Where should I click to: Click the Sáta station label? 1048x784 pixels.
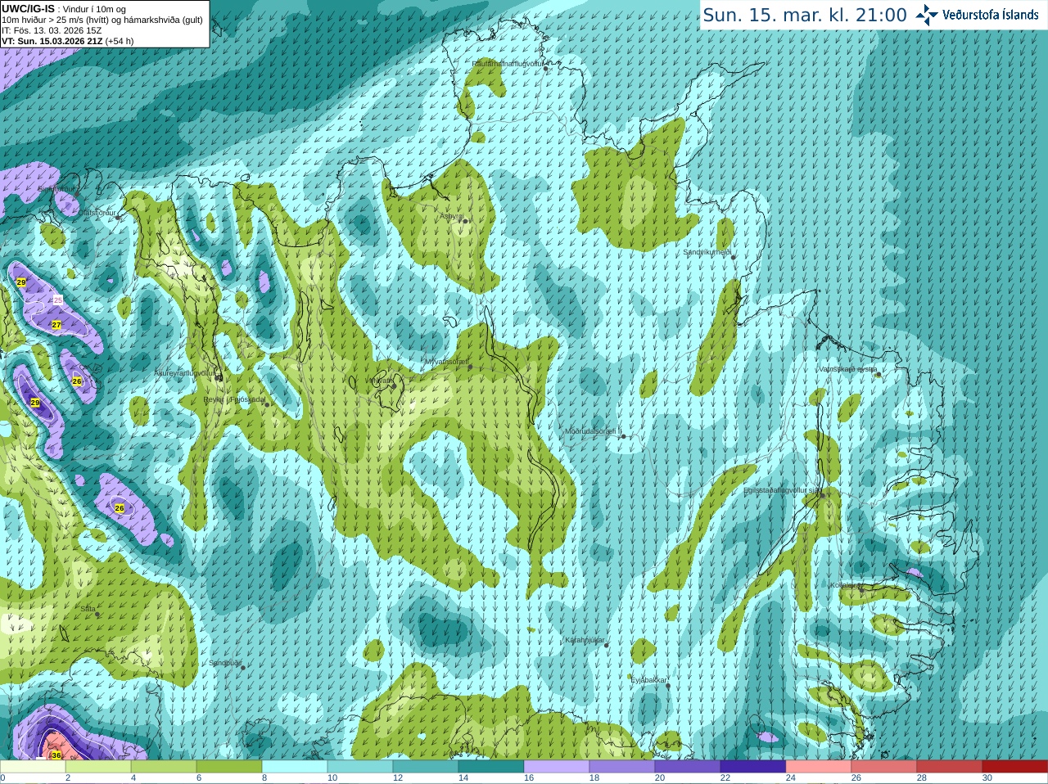coord(88,609)
